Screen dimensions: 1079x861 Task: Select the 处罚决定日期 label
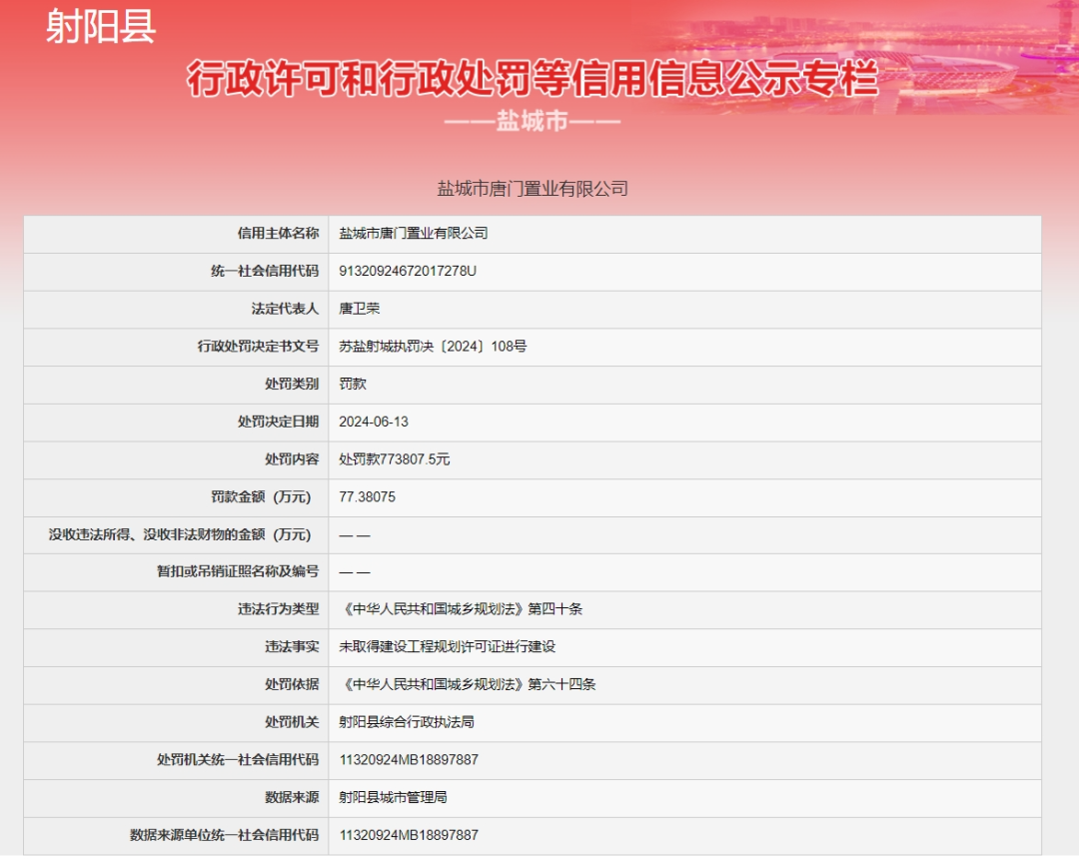(x=278, y=422)
